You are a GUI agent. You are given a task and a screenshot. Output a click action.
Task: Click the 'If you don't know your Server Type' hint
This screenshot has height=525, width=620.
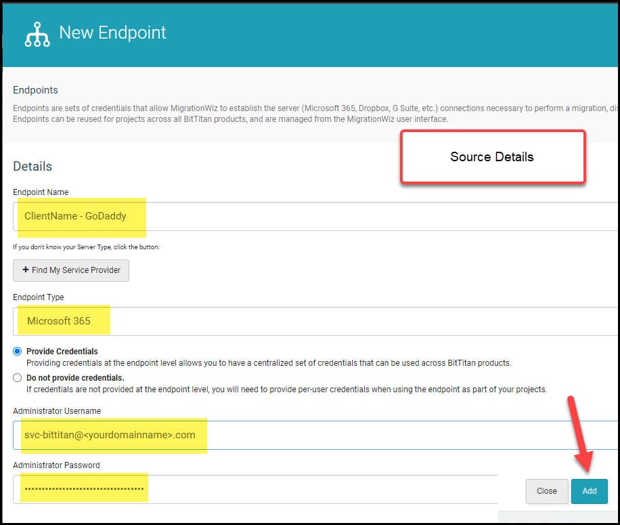tap(86, 247)
